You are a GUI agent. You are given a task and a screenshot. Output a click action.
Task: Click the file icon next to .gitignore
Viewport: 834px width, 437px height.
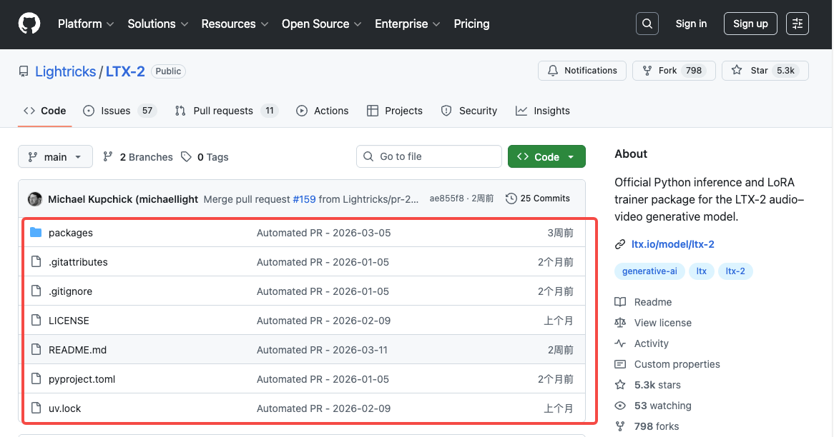pyautogui.click(x=36, y=291)
